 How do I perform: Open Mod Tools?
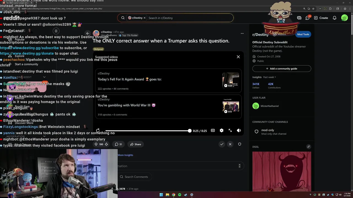[303, 34]
